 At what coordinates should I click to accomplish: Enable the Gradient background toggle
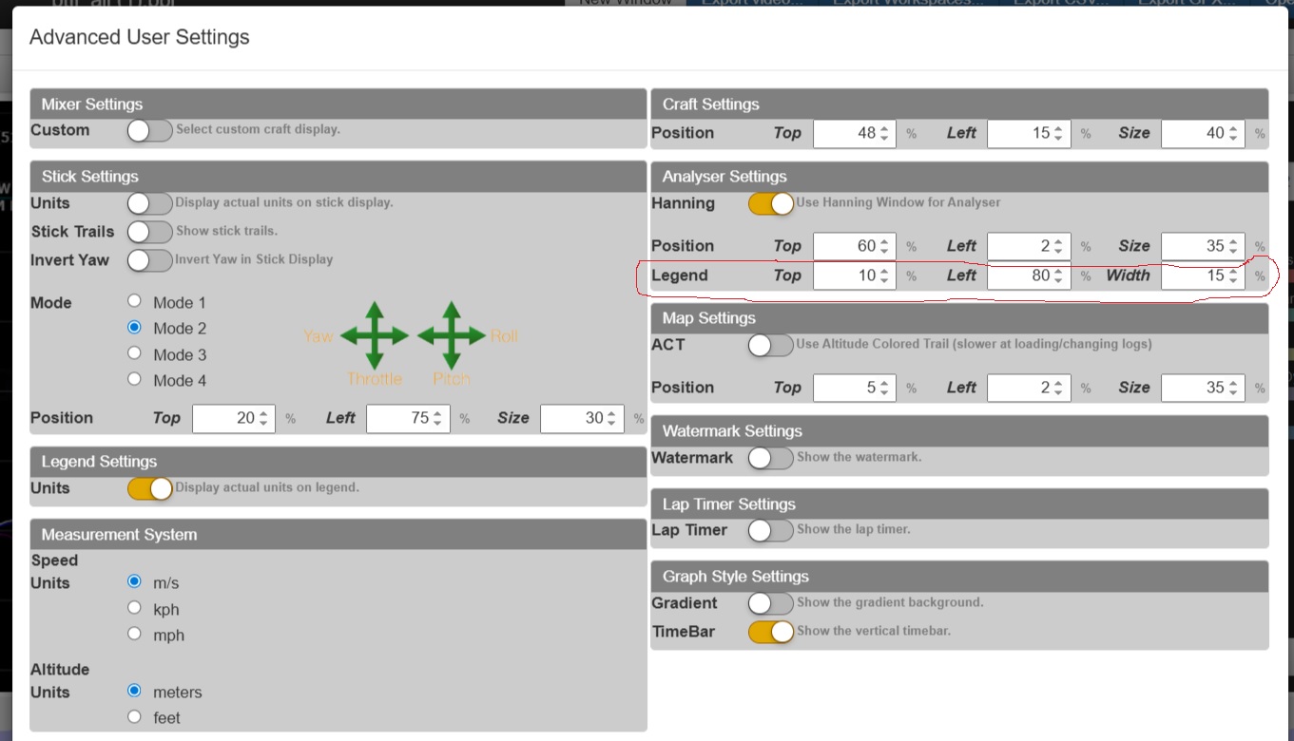(x=770, y=603)
